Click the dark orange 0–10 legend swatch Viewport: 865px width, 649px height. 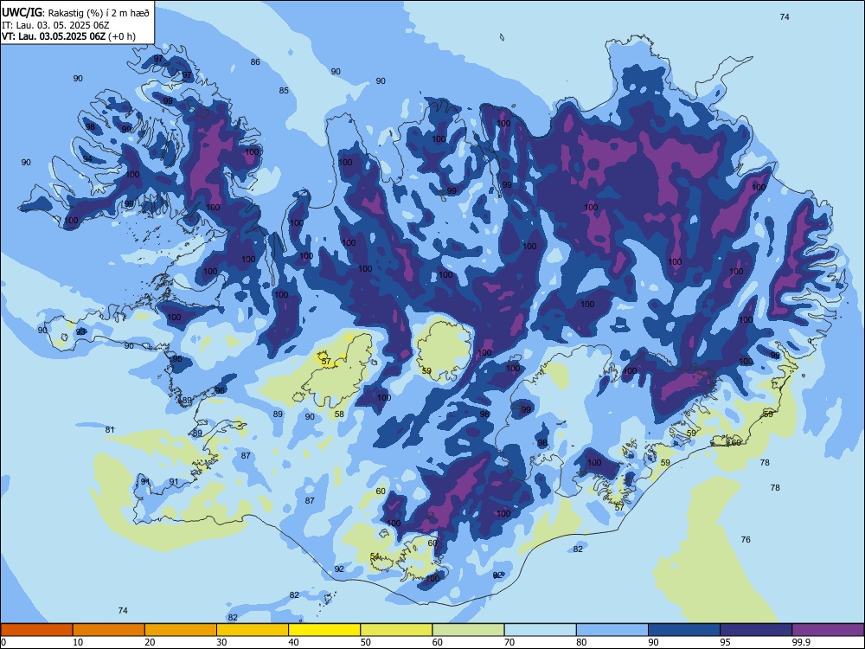click(36, 630)
